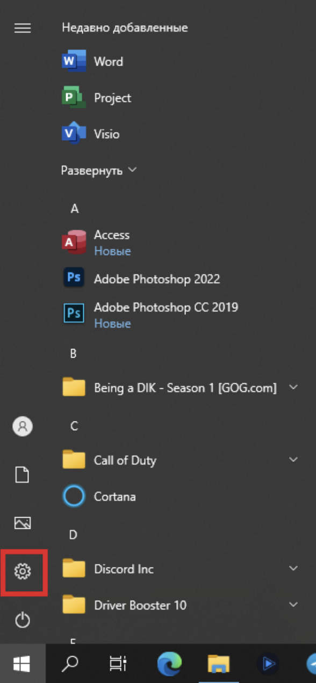Viewport: 316px width, 683px height.
Task: Open the Documents sidebar shortcut
Action: [23, 475]
